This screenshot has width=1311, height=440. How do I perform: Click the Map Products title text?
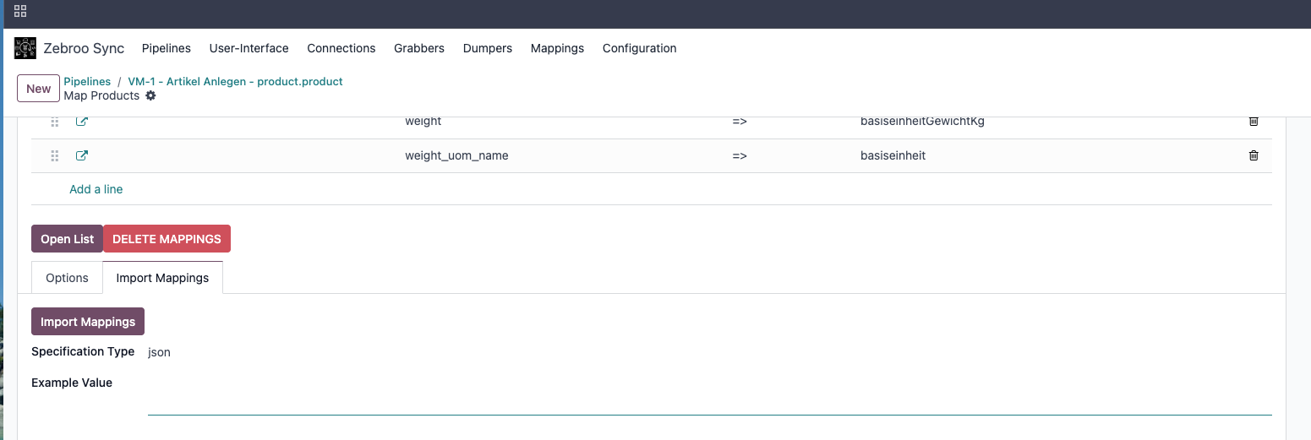click(101, 95)
